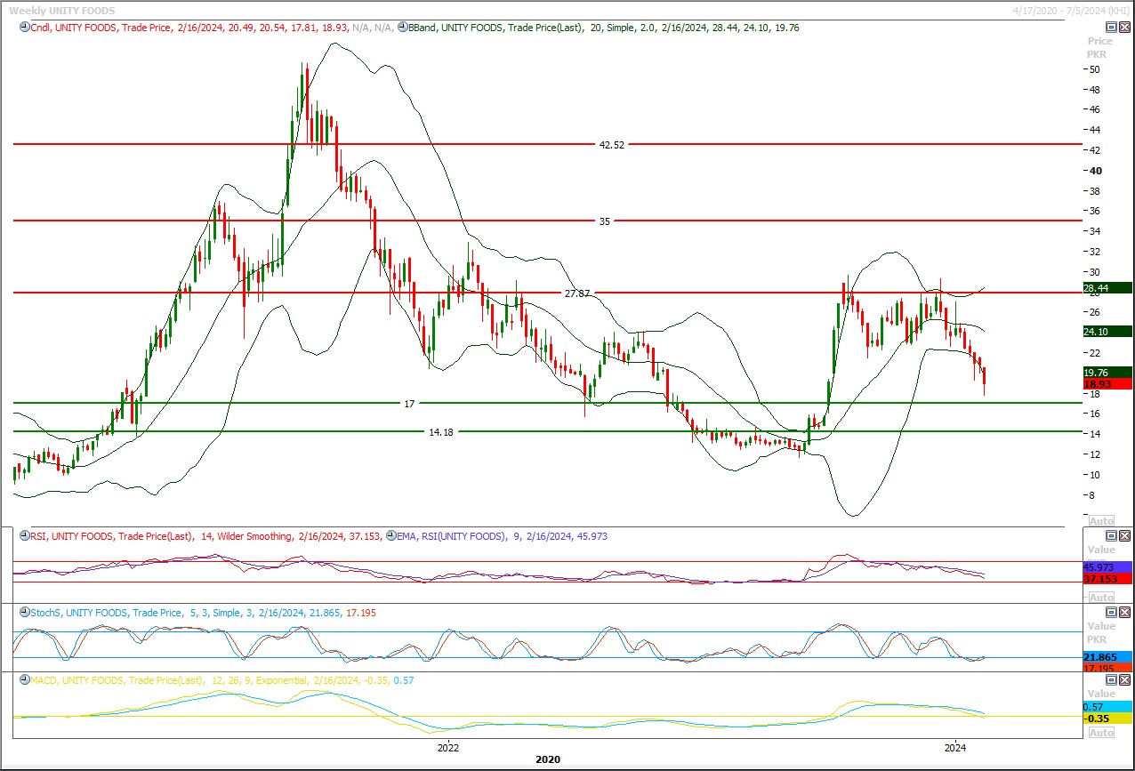Toggle Auto scaling on the RSI axis
This screenshot has width=1135, height=771.
(x=1100, y=598)
